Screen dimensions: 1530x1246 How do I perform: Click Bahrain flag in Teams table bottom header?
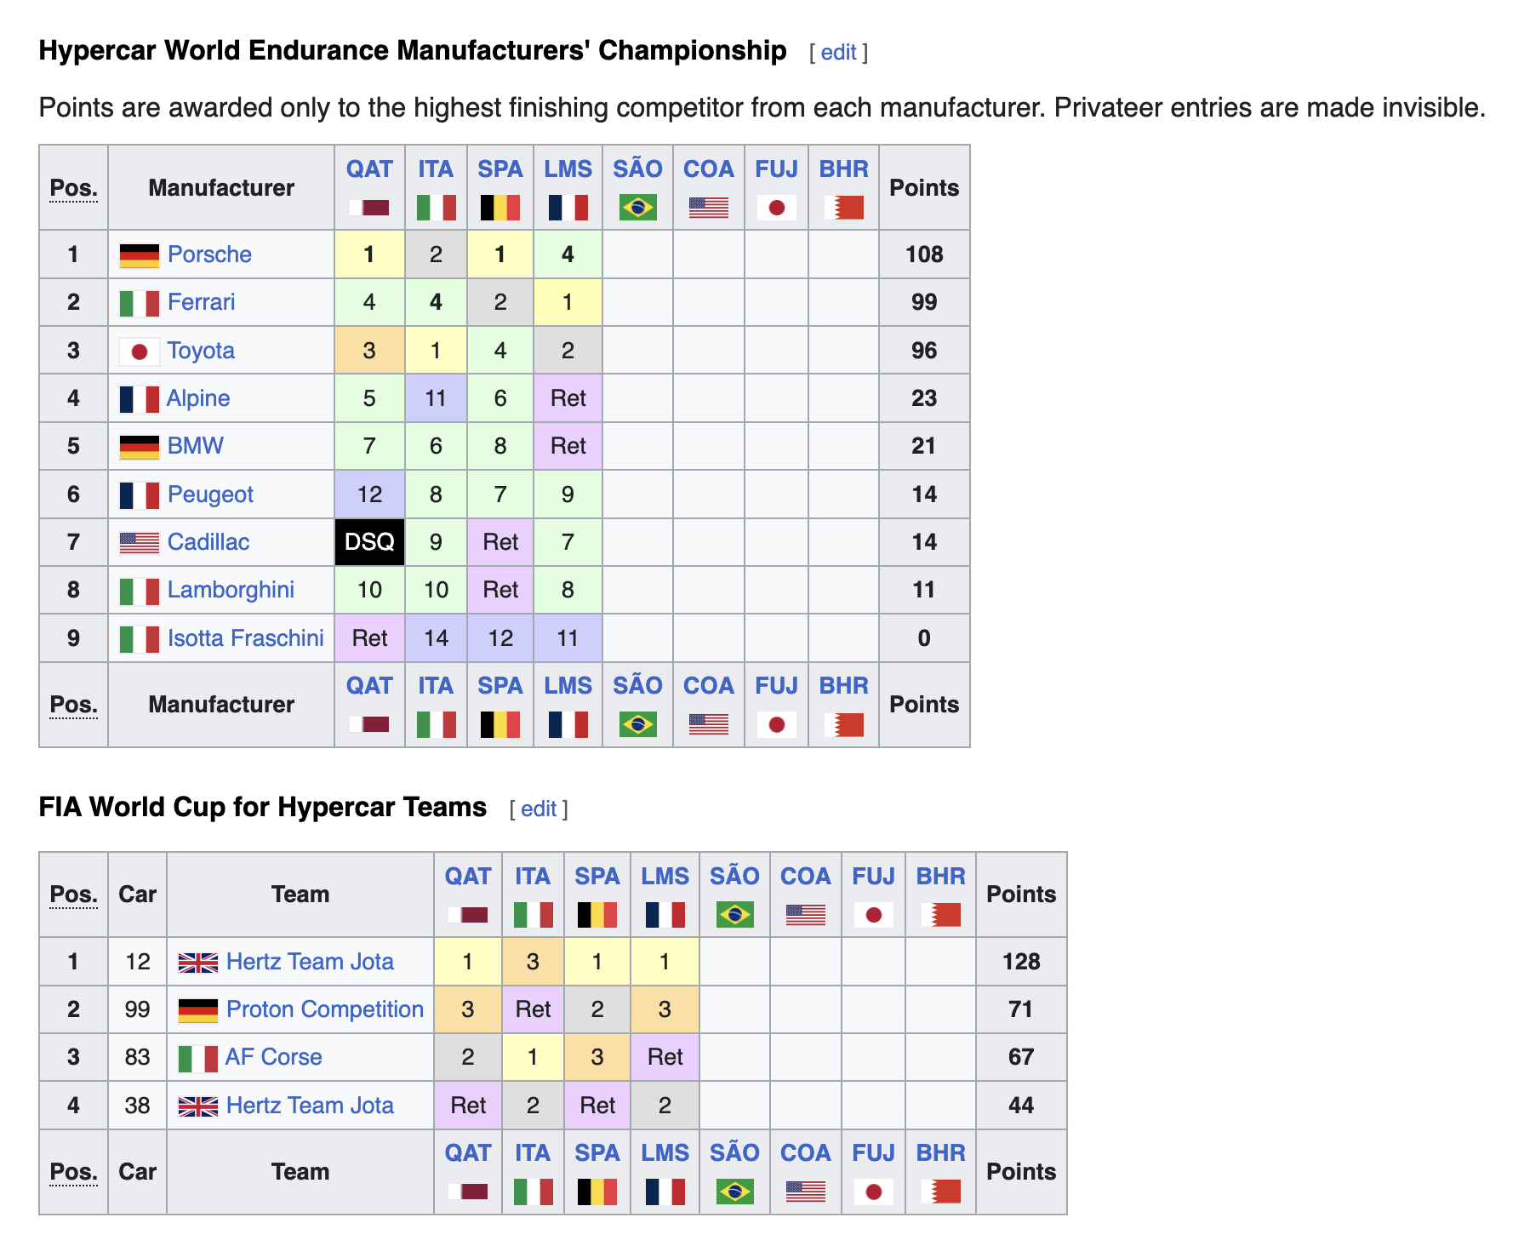pyautogui.click(x=941, y=1192)
